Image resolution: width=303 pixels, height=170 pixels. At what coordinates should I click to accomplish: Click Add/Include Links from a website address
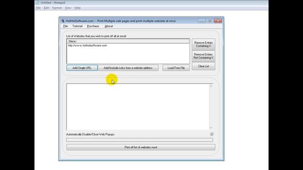128,68
